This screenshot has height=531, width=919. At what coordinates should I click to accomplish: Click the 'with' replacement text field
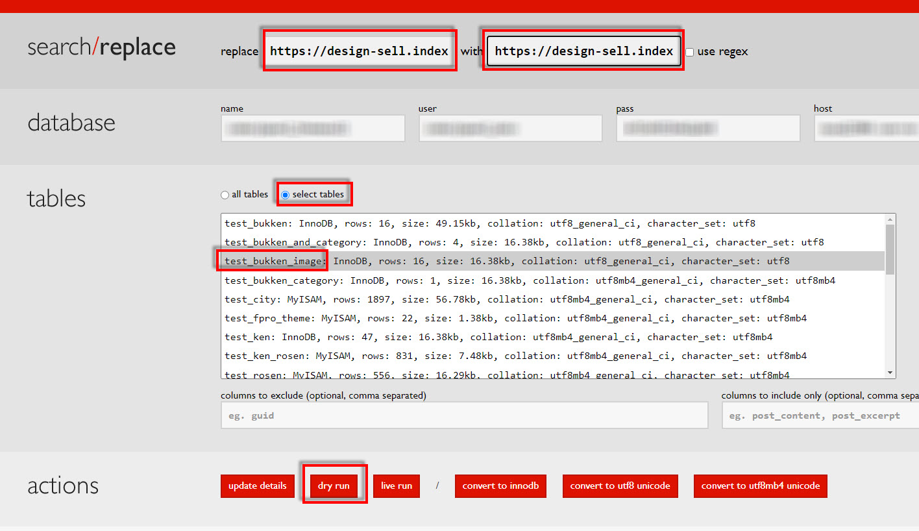tap(583, 51)
